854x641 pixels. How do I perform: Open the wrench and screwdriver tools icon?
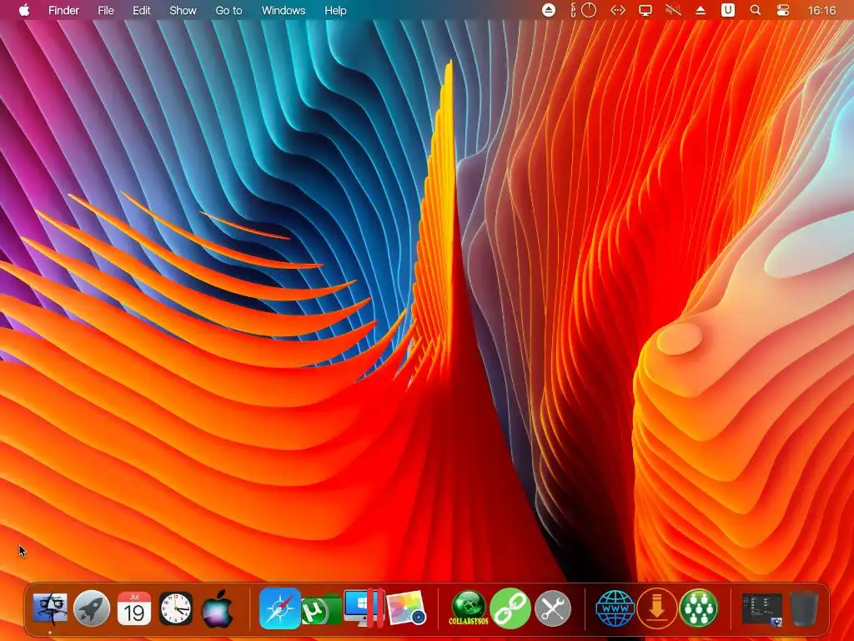pos(552,608)
